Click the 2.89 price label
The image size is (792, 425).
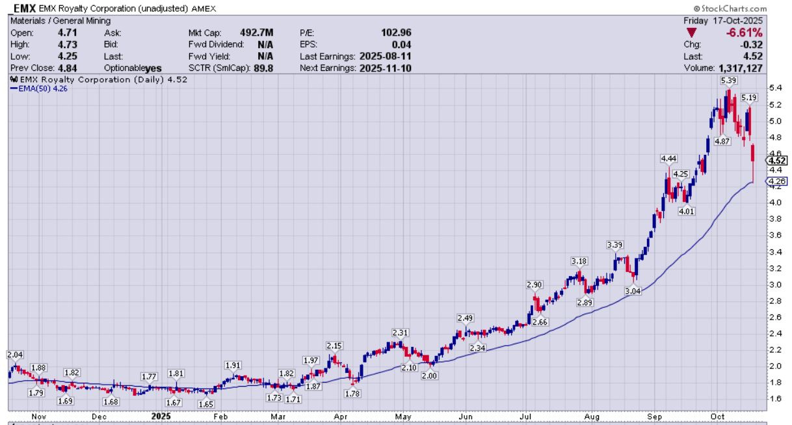(585, 303)
